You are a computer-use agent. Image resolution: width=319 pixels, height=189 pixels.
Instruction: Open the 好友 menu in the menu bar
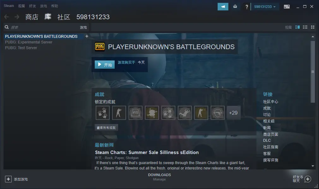pyautogui.click(x=33, y=6)
